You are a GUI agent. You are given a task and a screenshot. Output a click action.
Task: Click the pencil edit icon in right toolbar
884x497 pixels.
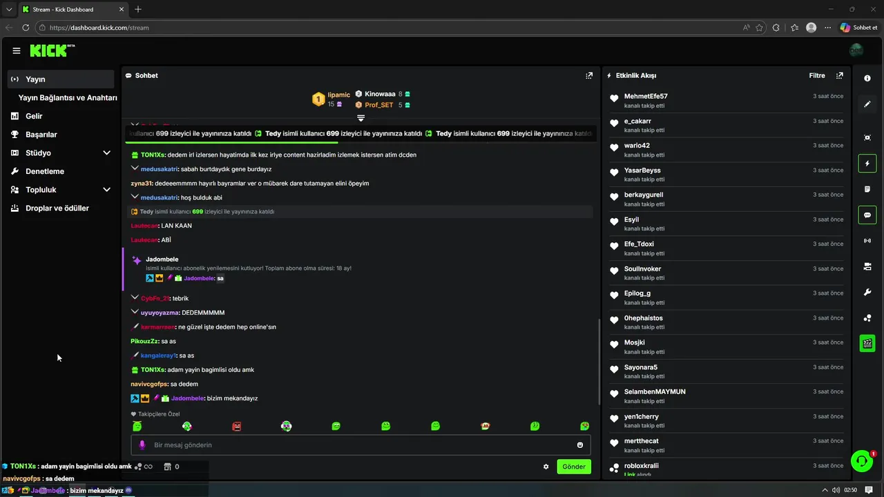[867, 104]
